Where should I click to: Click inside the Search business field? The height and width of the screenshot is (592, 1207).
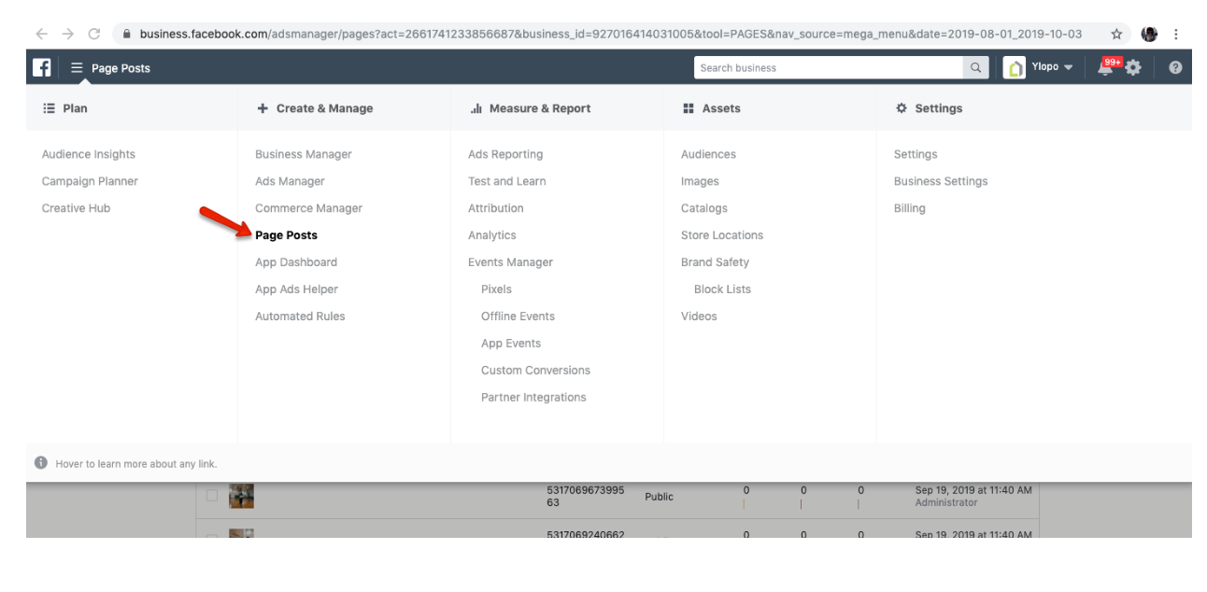coord(828,68)
